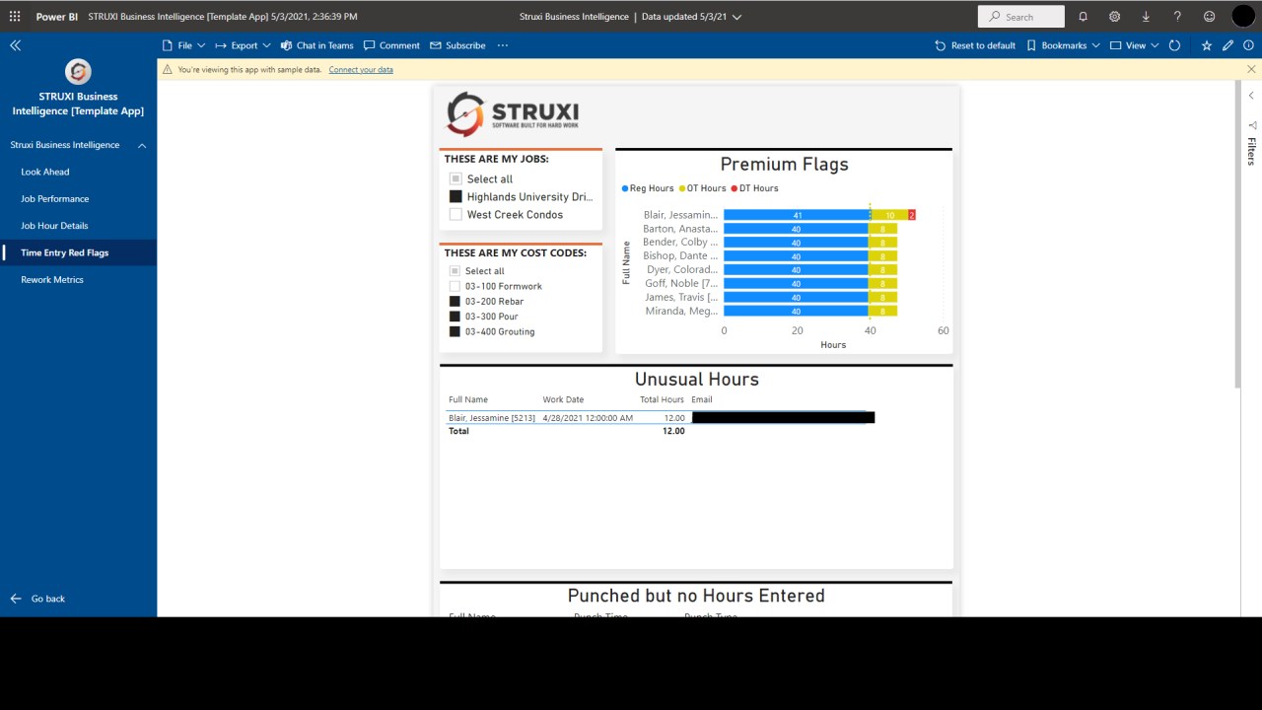
Task: Uncheck Highlands University job checkbox
Action: click(x=456, y=196)
